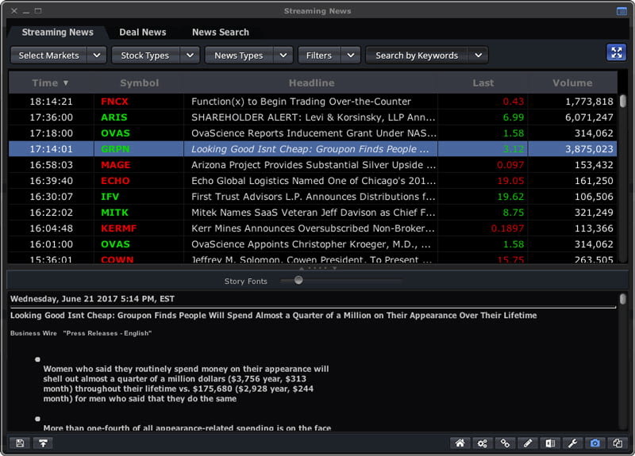Image resolution: width=635 pixels, height=456 pixels.
Task: Open the gear share settings icon
Action: click(483, 443)
